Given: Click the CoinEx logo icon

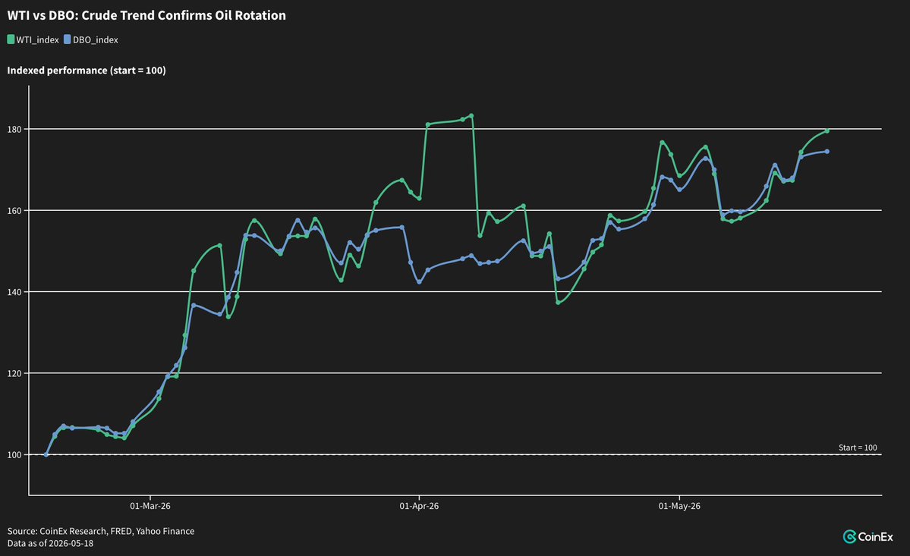Looking at the screenshot, I should pyautogui.click(x=849, y=536).
